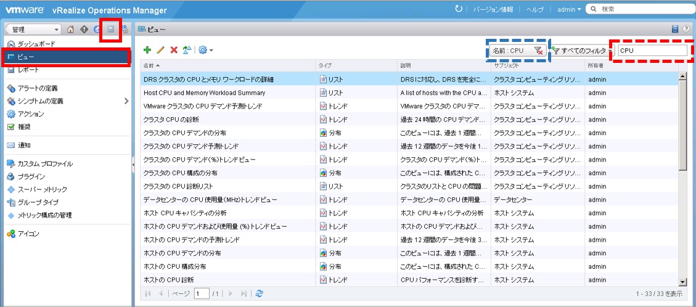Click the refresh icon in the top header
Screen dimensions: 696x307
[x=458, y=9]
